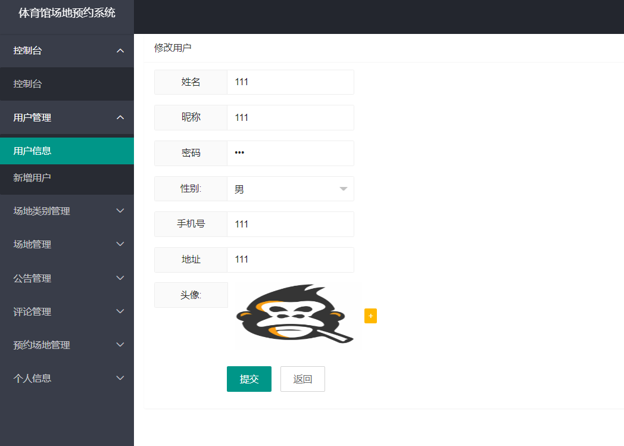Open the 性别 gender dropdown
This screenshot has width=624, height=446.
pyautogui.click(x=290, y=189)
